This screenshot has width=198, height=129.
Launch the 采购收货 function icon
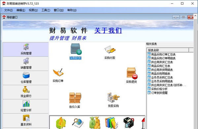pyautogui.click(x=76, y=51)
